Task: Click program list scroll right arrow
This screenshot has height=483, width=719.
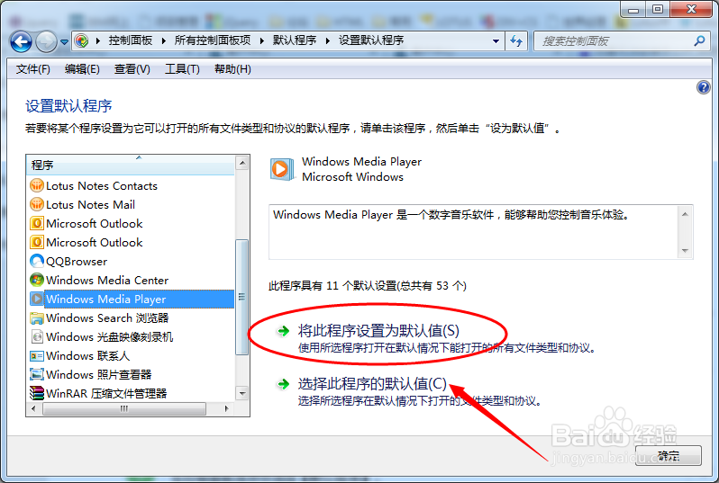Action: click(x=226, y=408)
